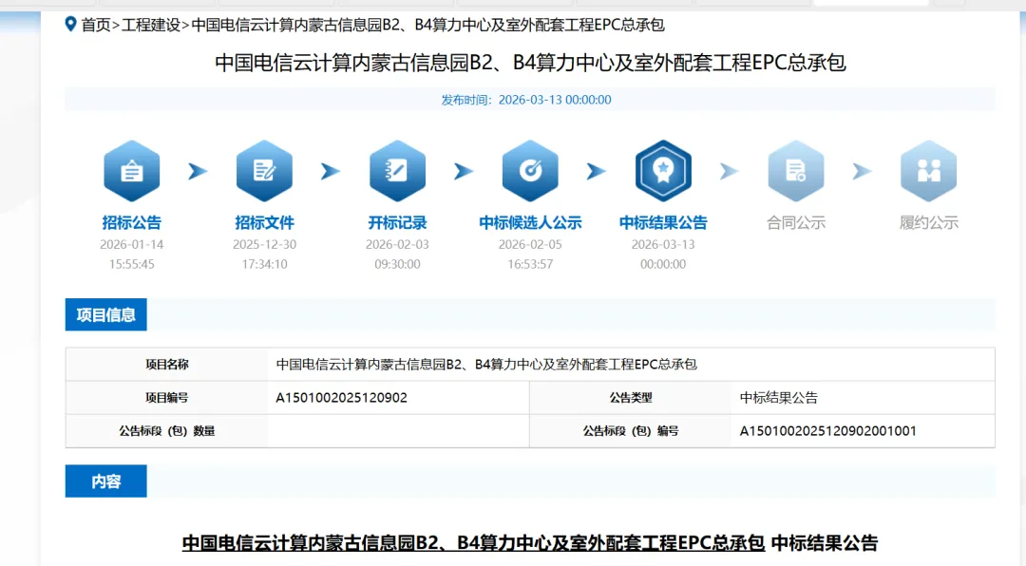Click date 2026-03-13 under 中标结果公告
Screen dimensions: 1026x566
point(663,245)
